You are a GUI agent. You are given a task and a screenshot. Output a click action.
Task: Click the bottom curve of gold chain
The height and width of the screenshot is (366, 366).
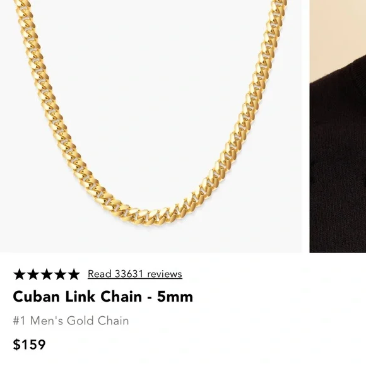coord(150,216)
